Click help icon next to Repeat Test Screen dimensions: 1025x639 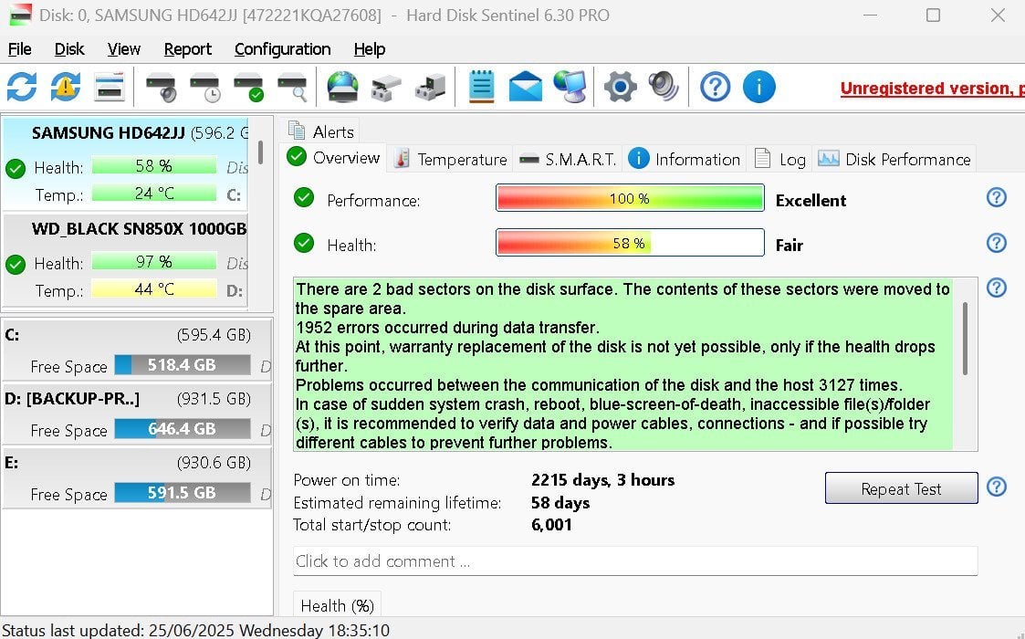996,487
